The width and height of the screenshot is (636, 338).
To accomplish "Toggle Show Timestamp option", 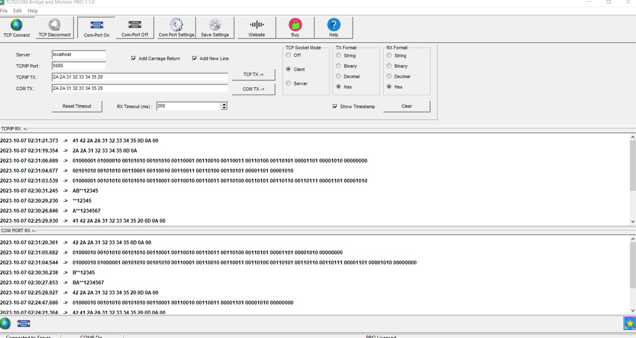I will 335,106.
